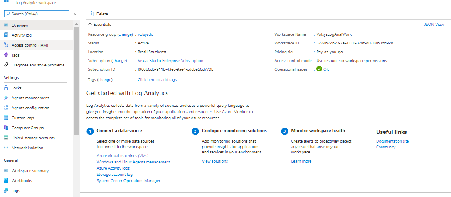Open Workspace summary item
The height and width of the screenshot is (197, 451).
[37, 170]
